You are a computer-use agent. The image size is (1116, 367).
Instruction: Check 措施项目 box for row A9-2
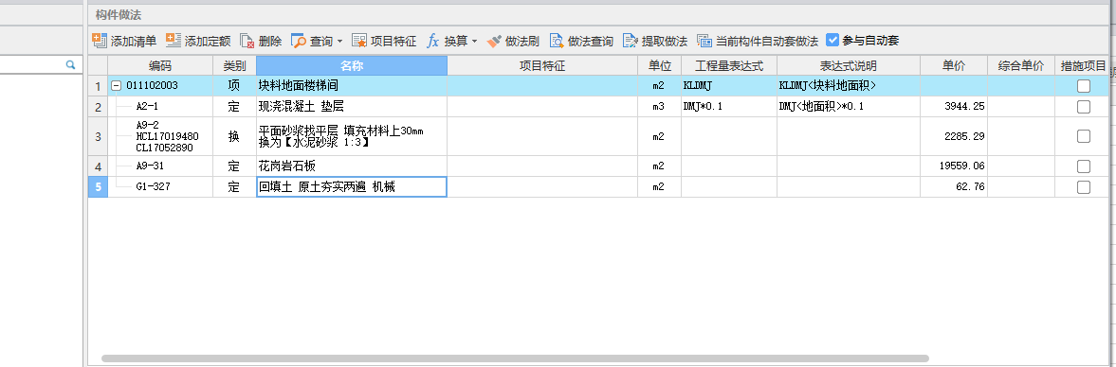tap(1083, 136)
